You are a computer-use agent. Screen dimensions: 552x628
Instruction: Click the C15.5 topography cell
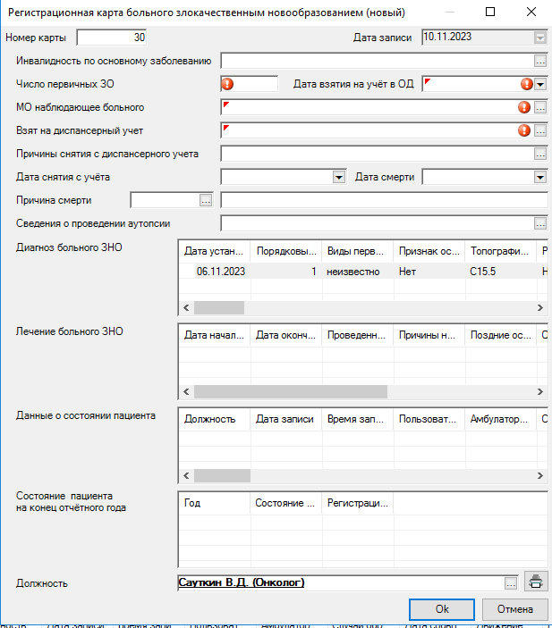pos(501,272)
